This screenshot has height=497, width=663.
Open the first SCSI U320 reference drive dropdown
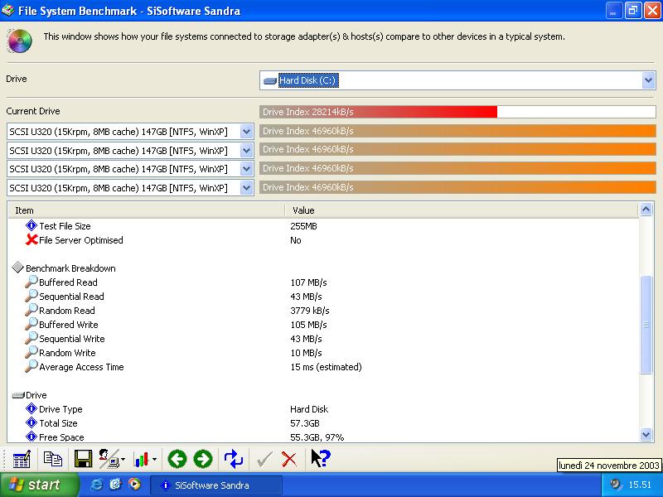coord(246,132)
